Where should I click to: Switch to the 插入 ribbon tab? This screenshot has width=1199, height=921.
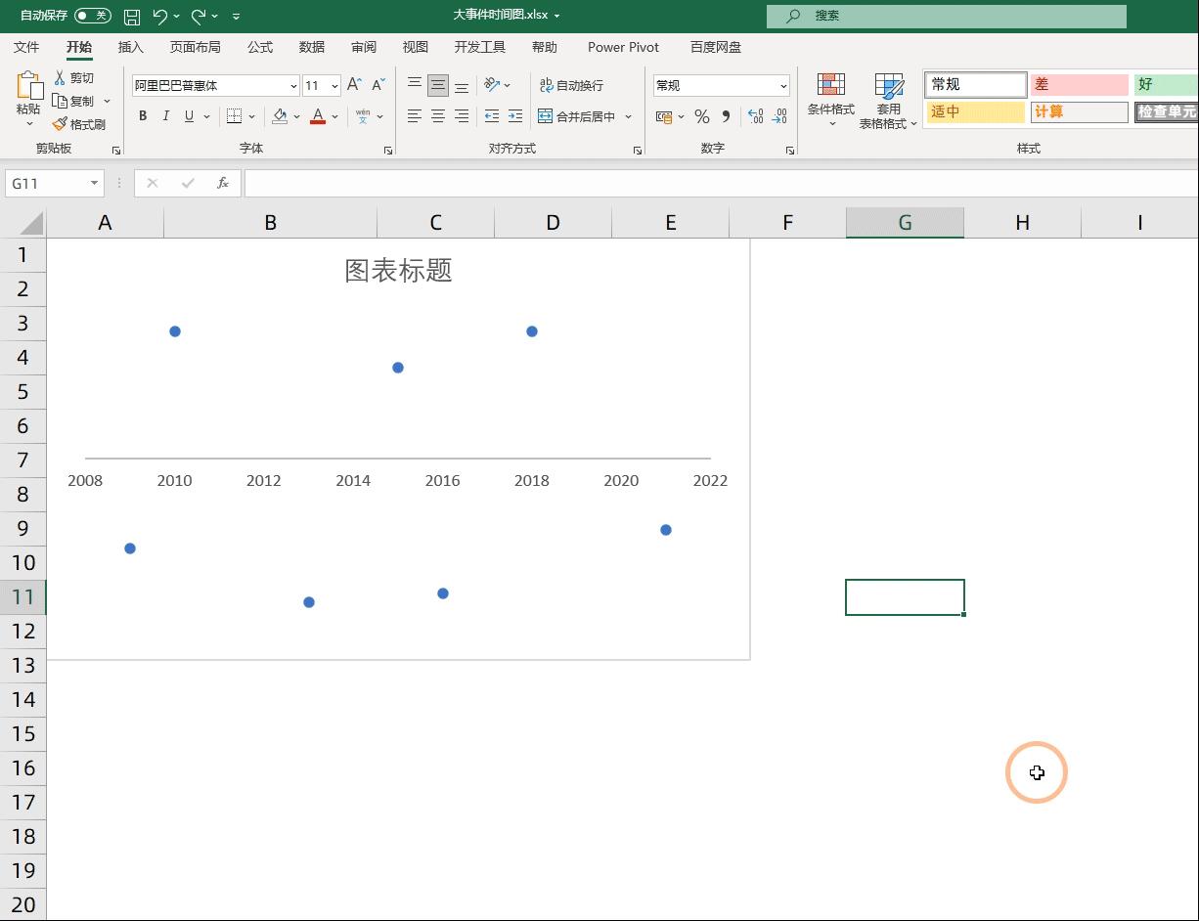pyautogui.click(x=130, y=46)
